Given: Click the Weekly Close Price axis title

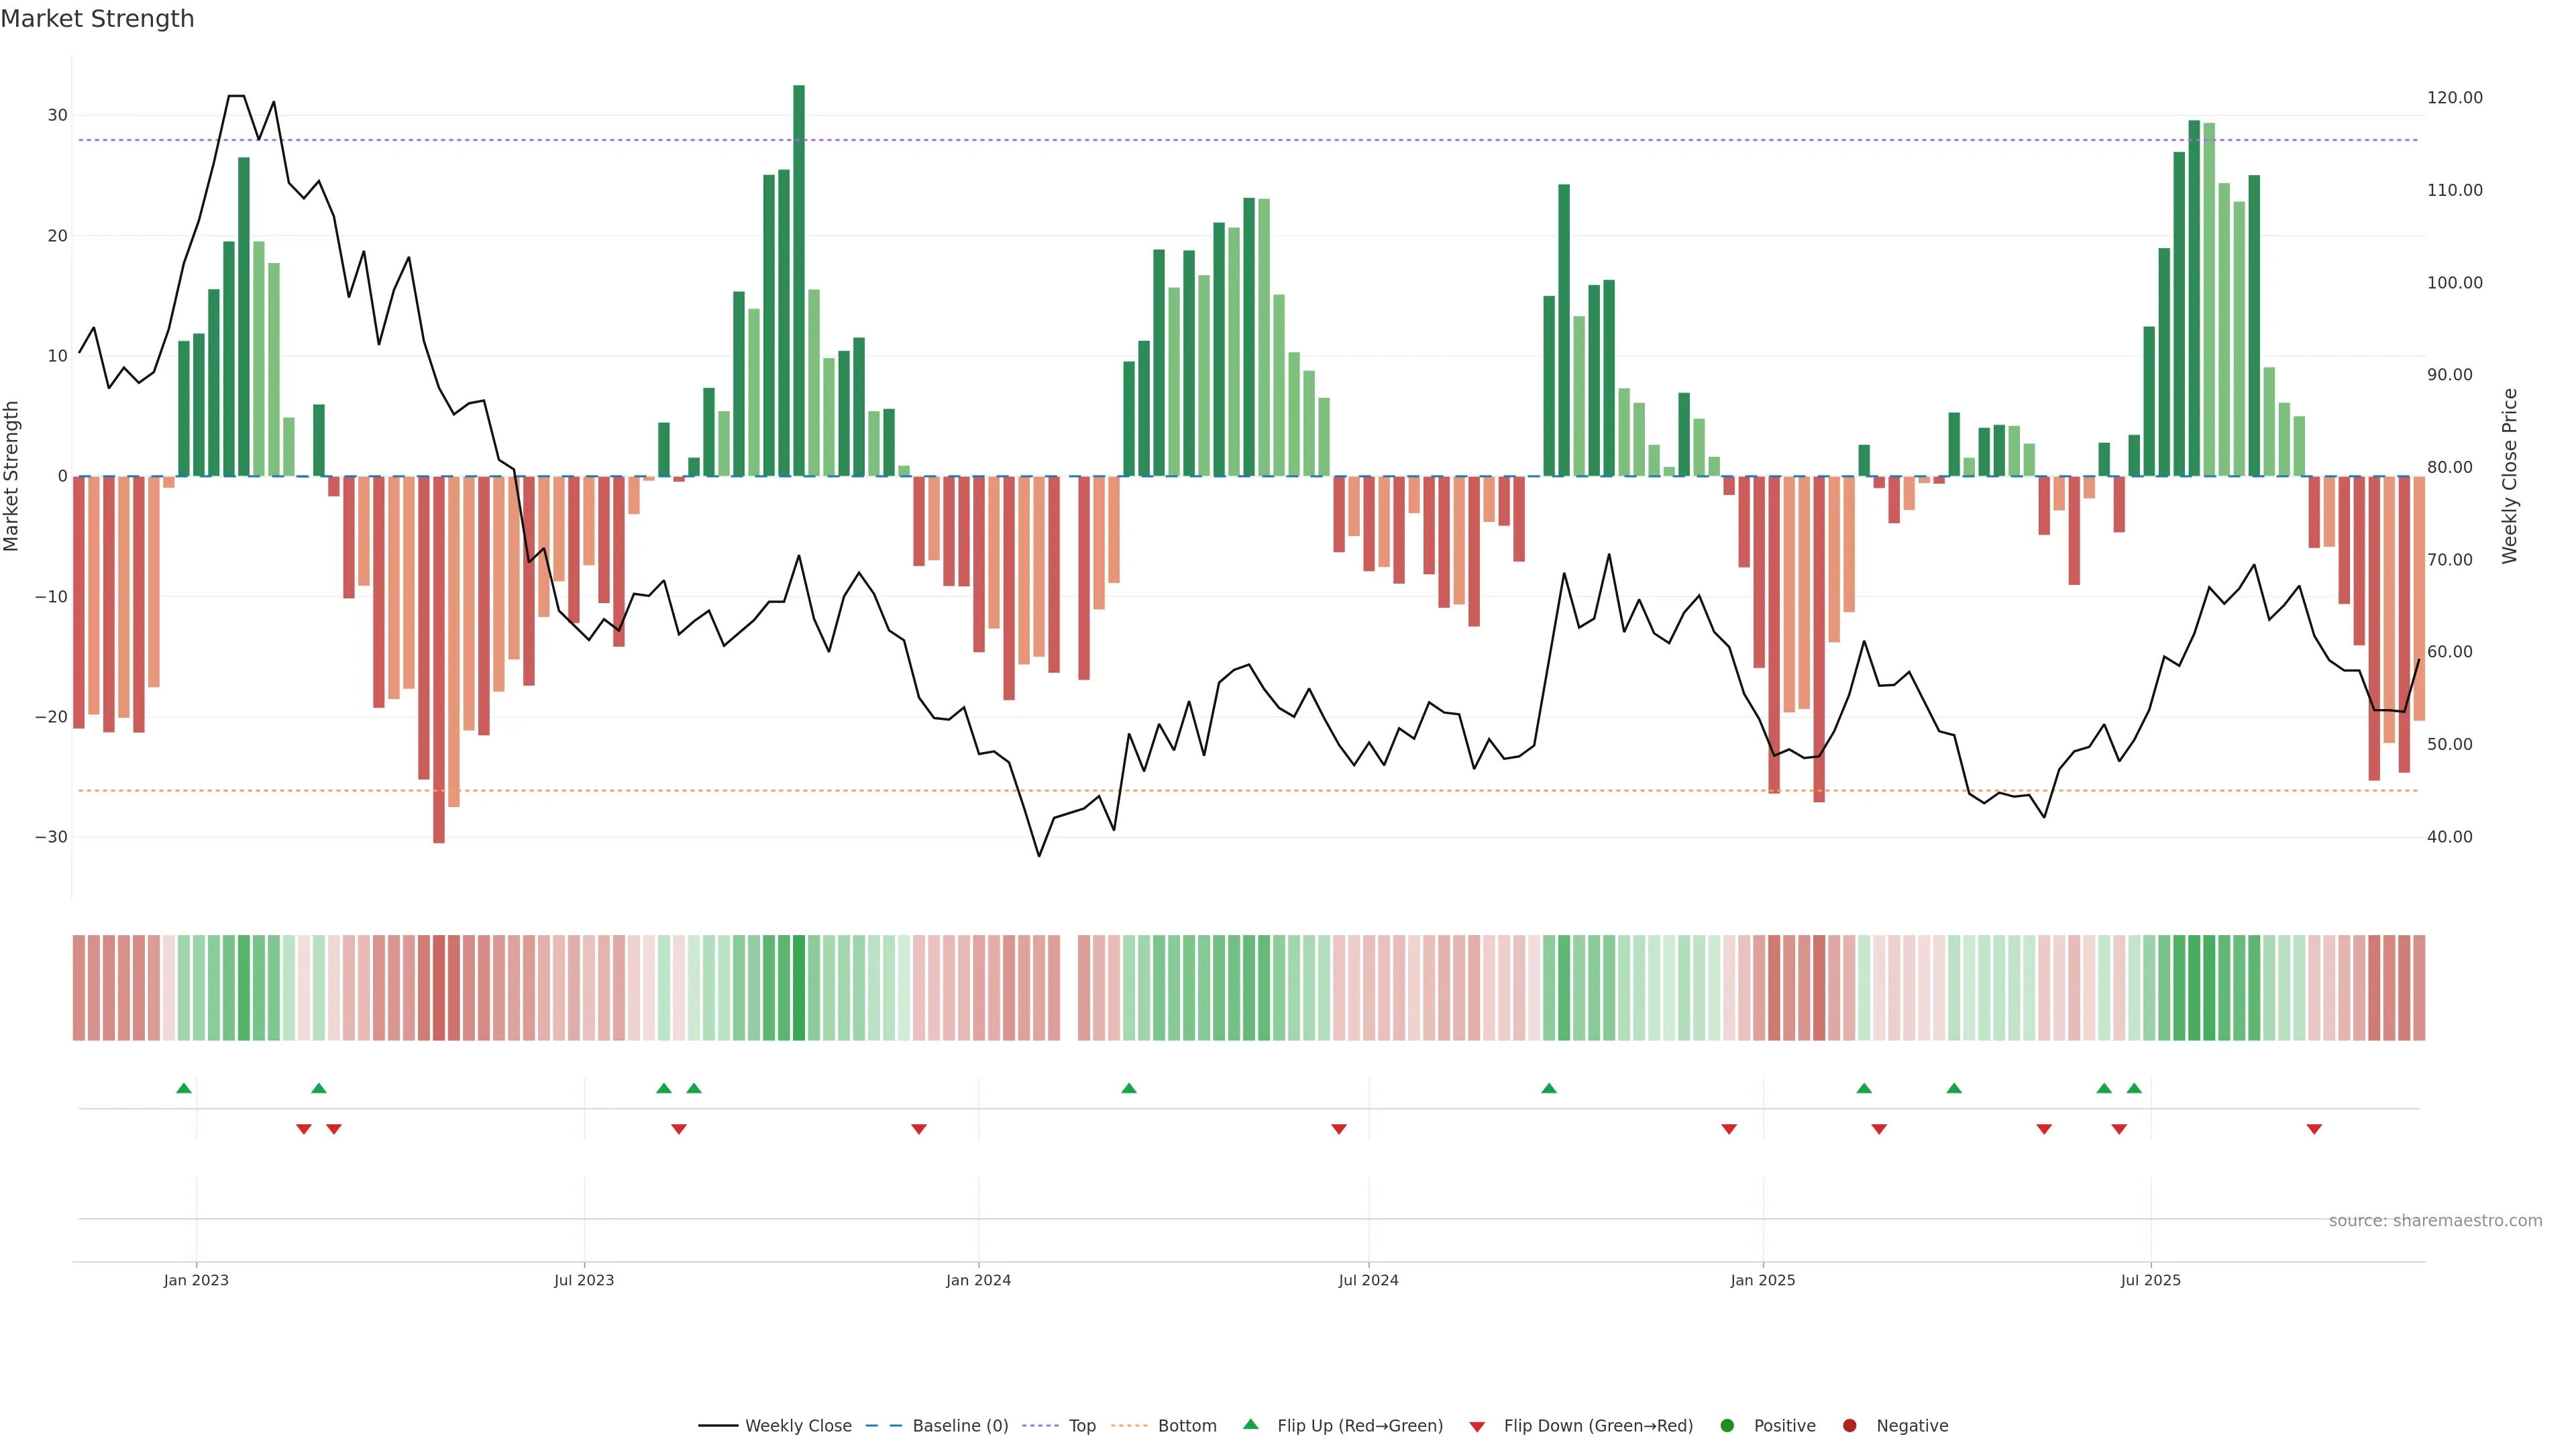Looking at the screenshot, I should pos(2510,476).
